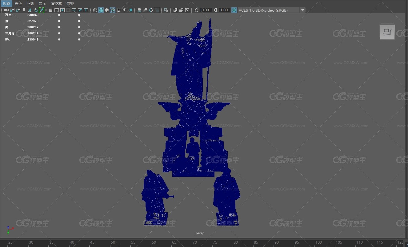Click the UV count value
The image size is (408, 247).
pyautogui.click(x=33, y=40)
